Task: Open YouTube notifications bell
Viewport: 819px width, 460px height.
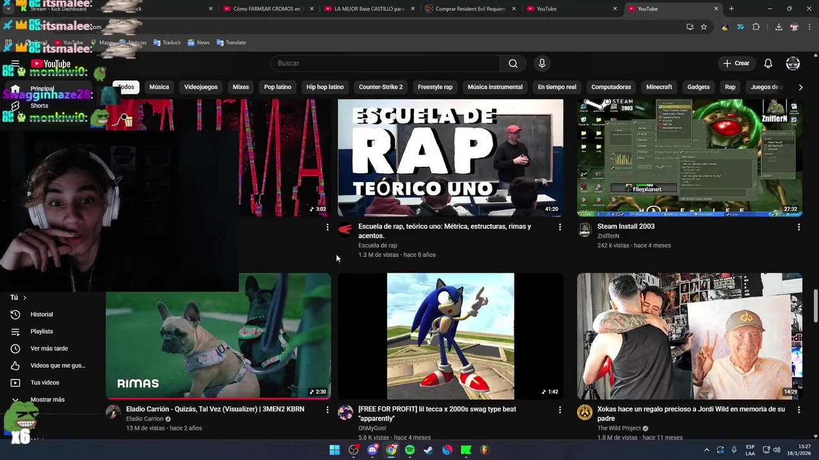Action: pyautogui.click(x=768, y=63)
